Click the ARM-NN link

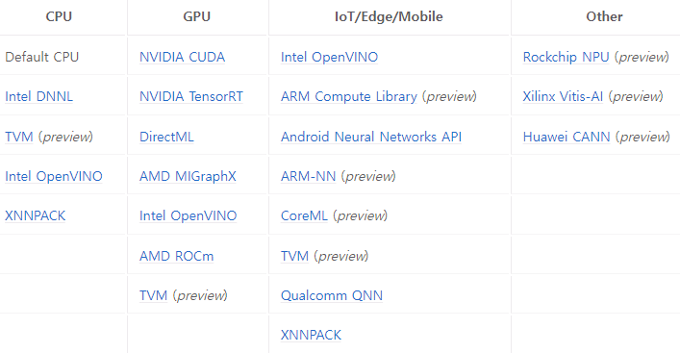(x=308, y=176)
